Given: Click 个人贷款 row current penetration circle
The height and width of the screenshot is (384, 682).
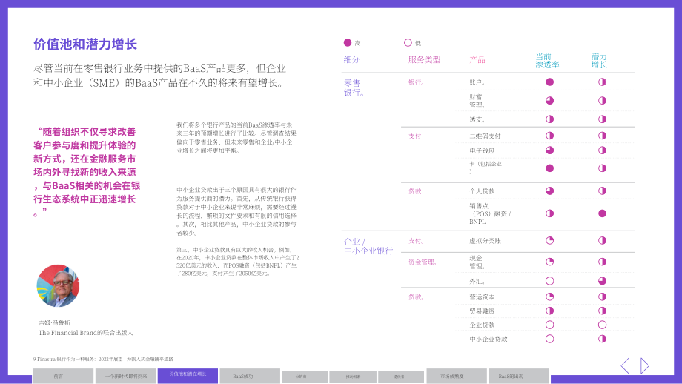Looking at the screenshot, I should pos(550,191).
